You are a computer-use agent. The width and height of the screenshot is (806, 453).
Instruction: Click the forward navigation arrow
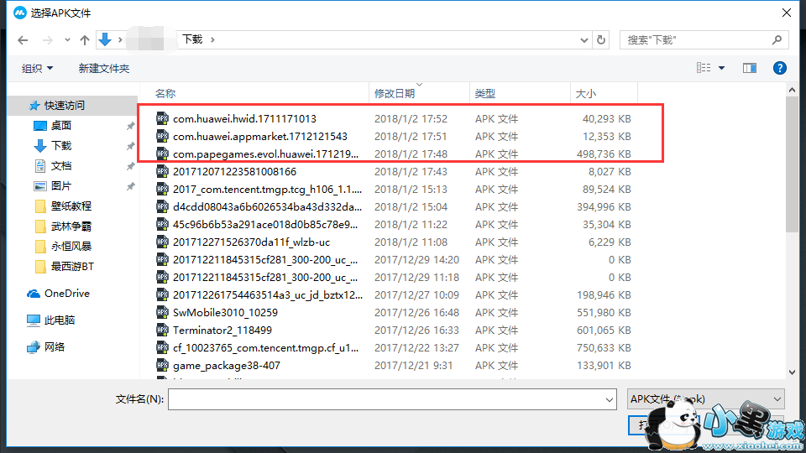click(x=47, y=40)
